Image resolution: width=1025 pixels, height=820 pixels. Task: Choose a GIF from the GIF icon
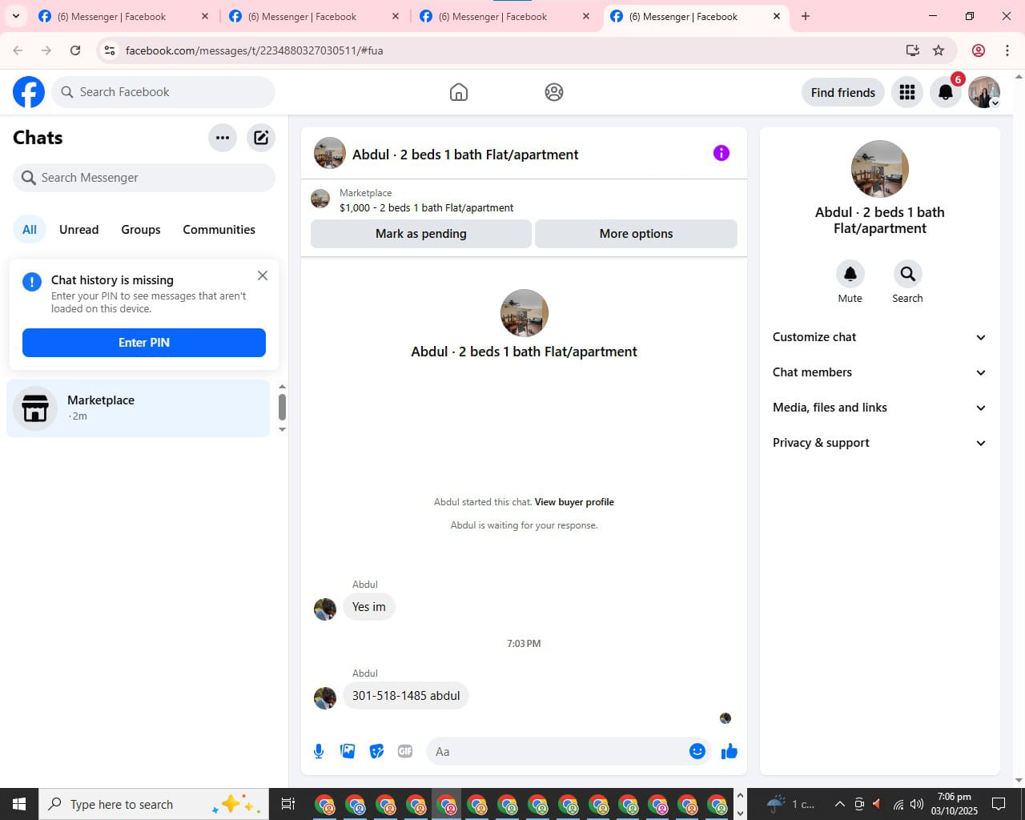pos(405,751)
